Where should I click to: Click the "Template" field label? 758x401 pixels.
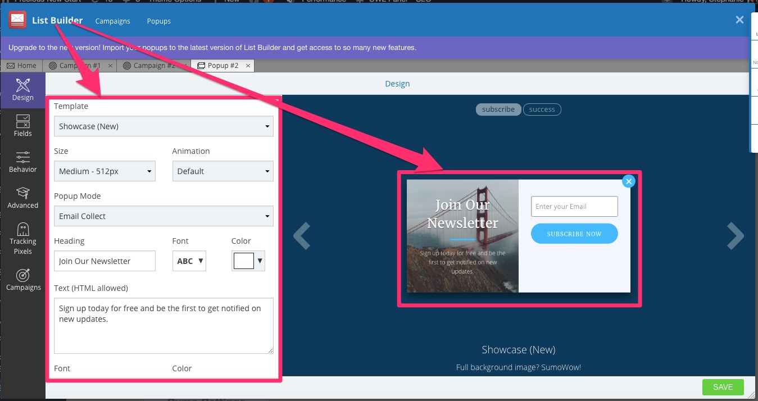click(71, 106)
